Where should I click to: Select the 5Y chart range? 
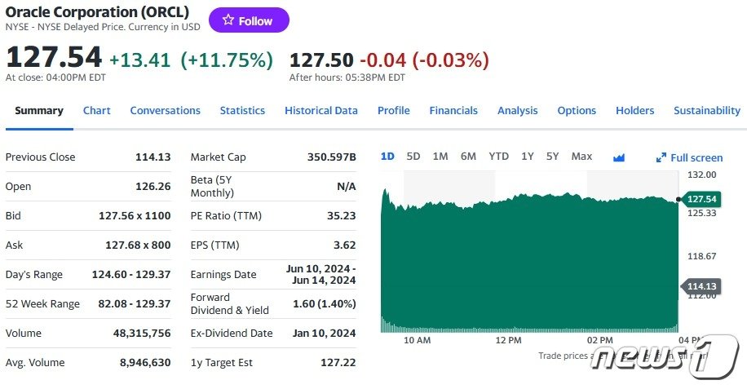(553, 156)
